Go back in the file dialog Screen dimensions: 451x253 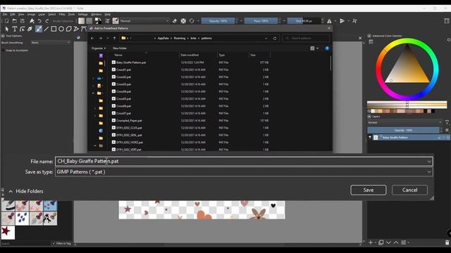coord(92,38)
